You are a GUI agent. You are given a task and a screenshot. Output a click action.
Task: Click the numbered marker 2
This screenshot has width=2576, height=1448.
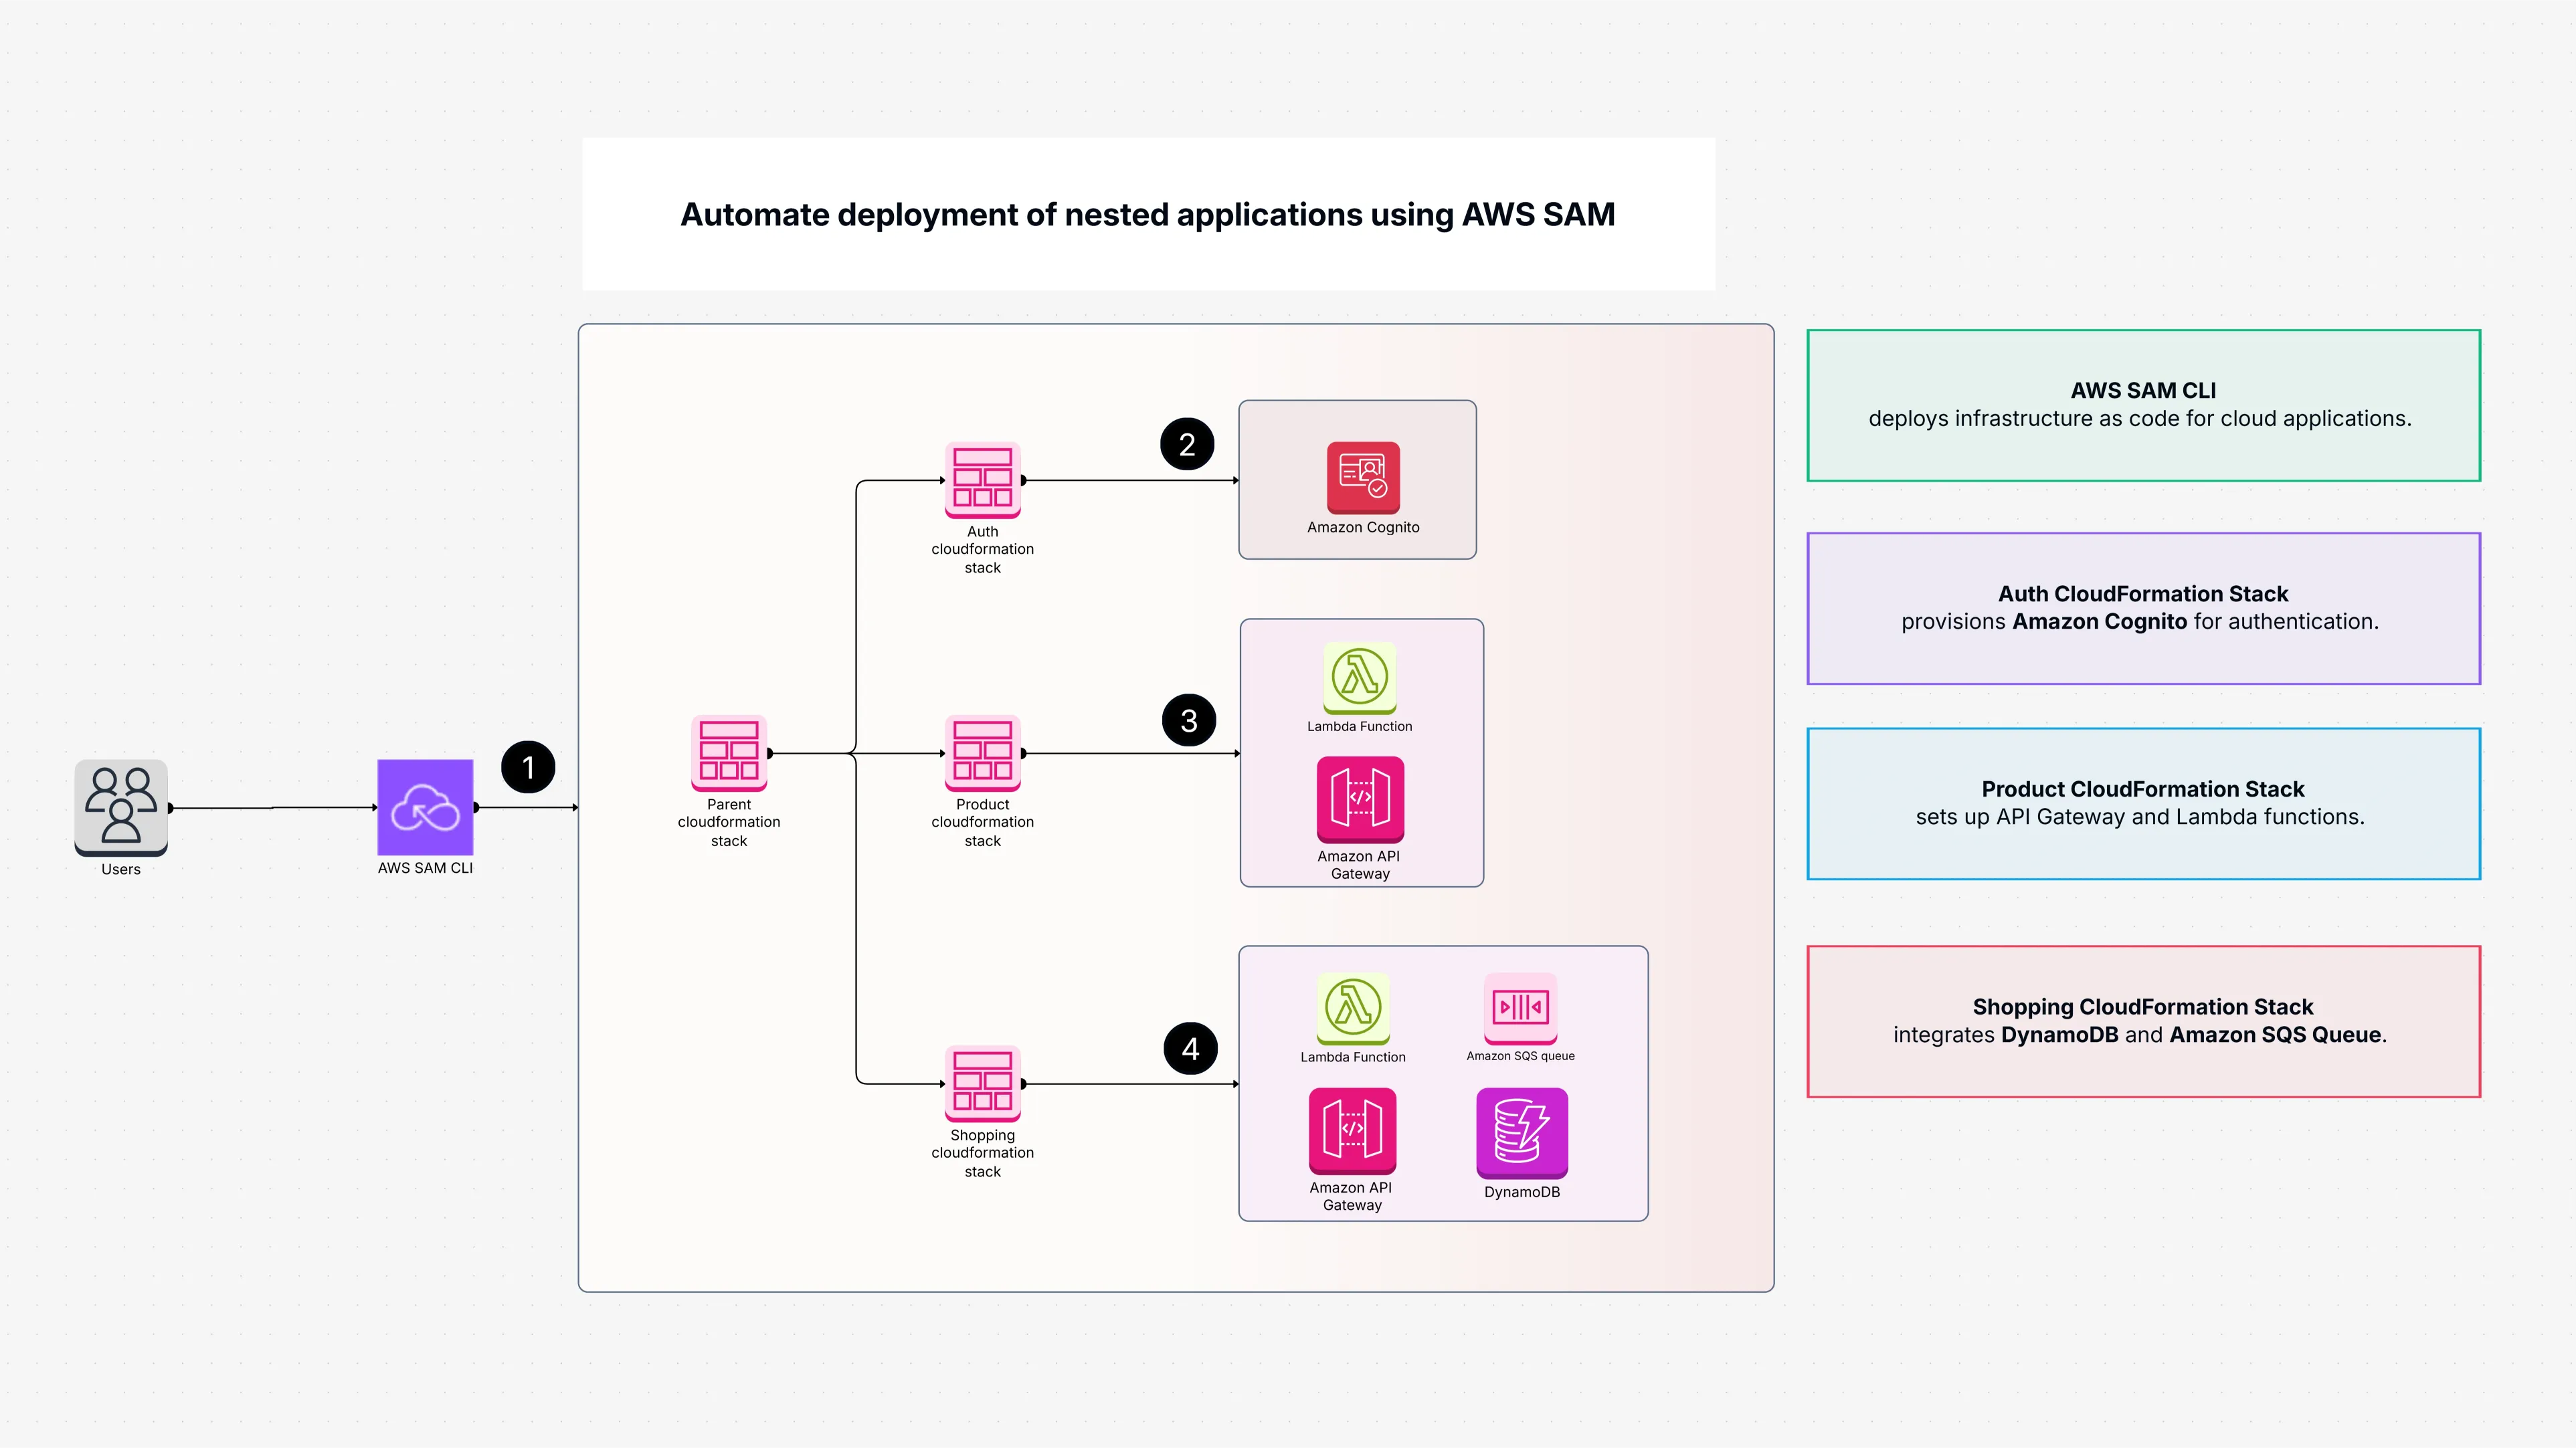click(x=1188, y=443)
